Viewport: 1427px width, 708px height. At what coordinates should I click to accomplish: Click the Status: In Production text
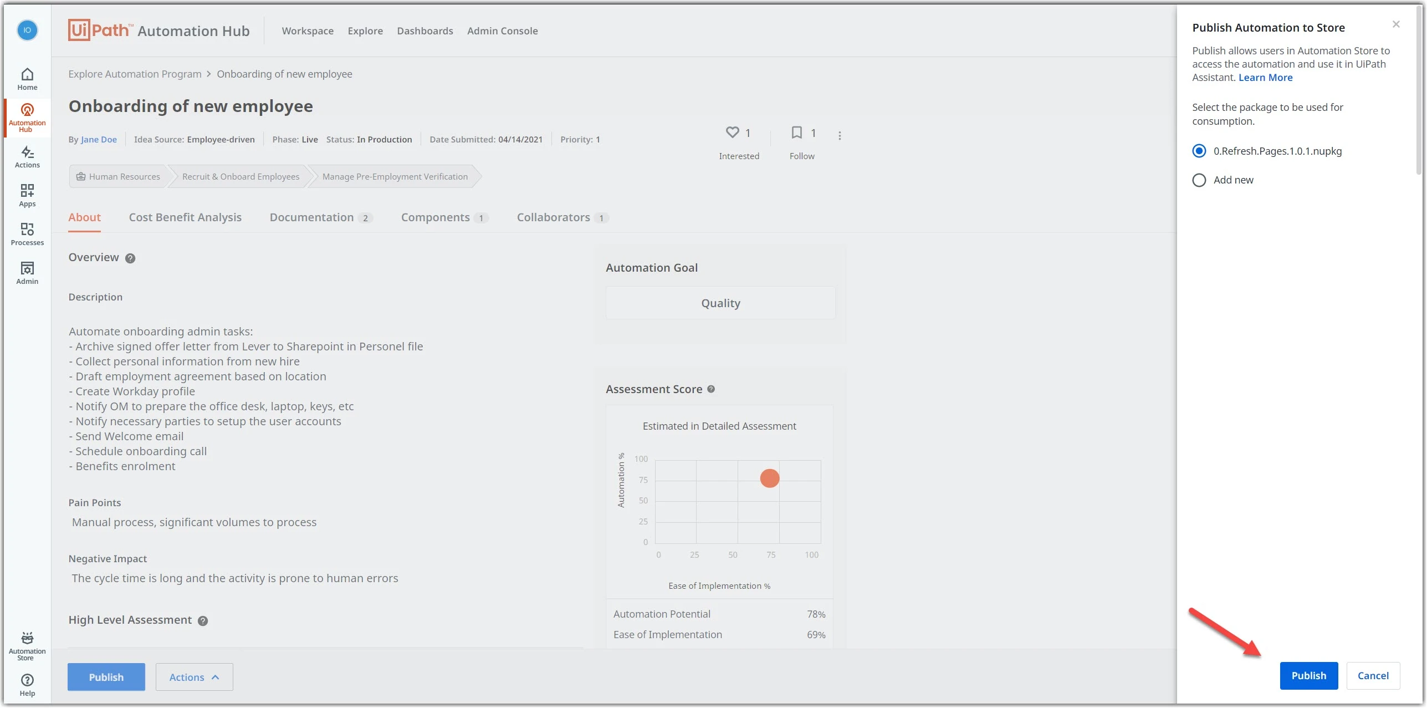tap(369, 140)
